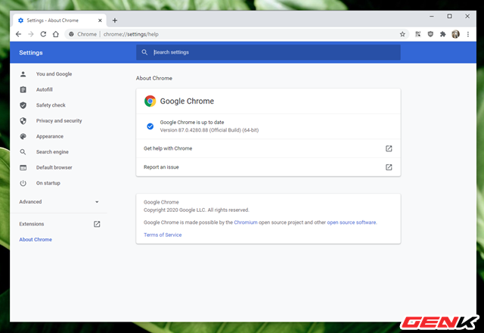This screenshot has width=484, height=333.
Task: Click external link icon for Get help
Action: click(389, 148)
